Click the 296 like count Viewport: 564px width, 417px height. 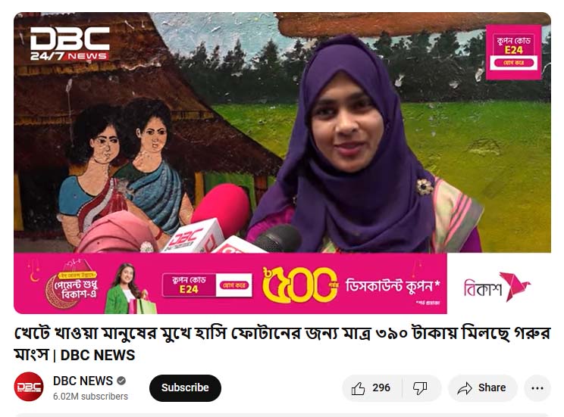381,388
